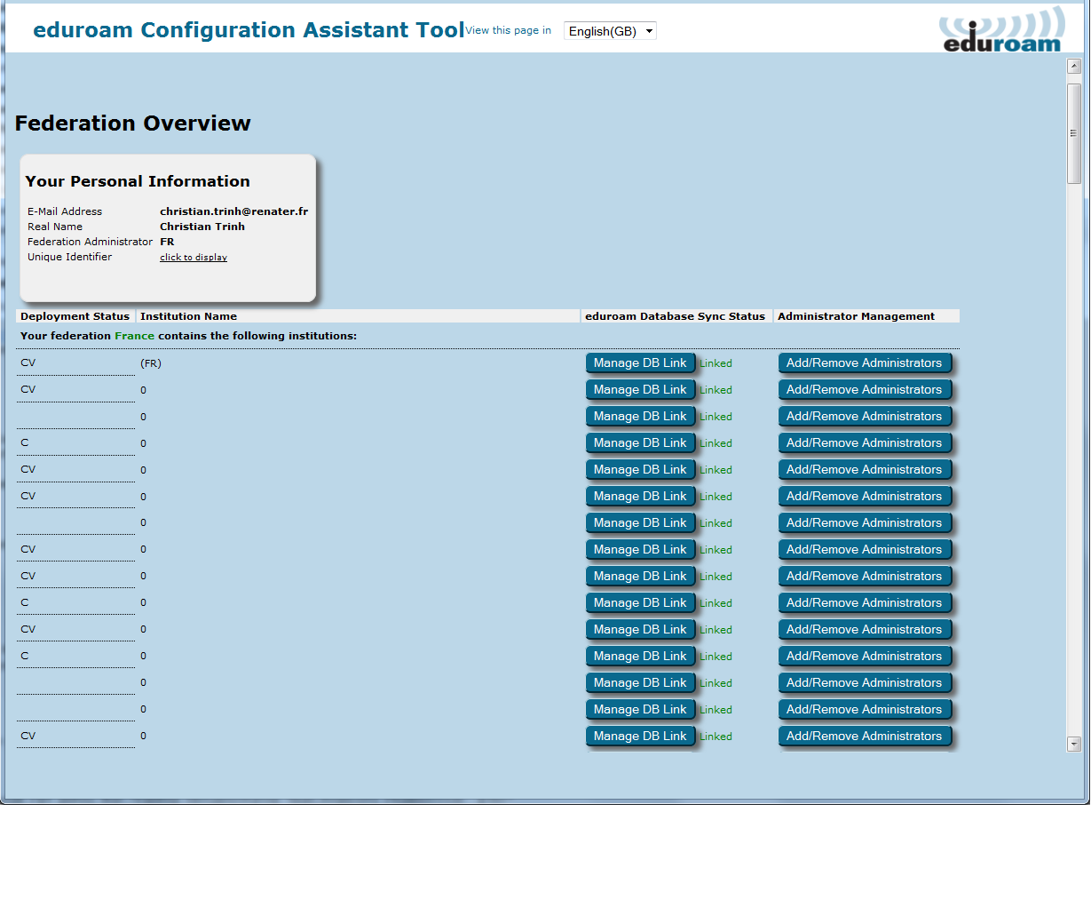Click the last visible Add/Remove Administrators button
1091x916 pixels.
pyautogui.click(x=865, y=737)
